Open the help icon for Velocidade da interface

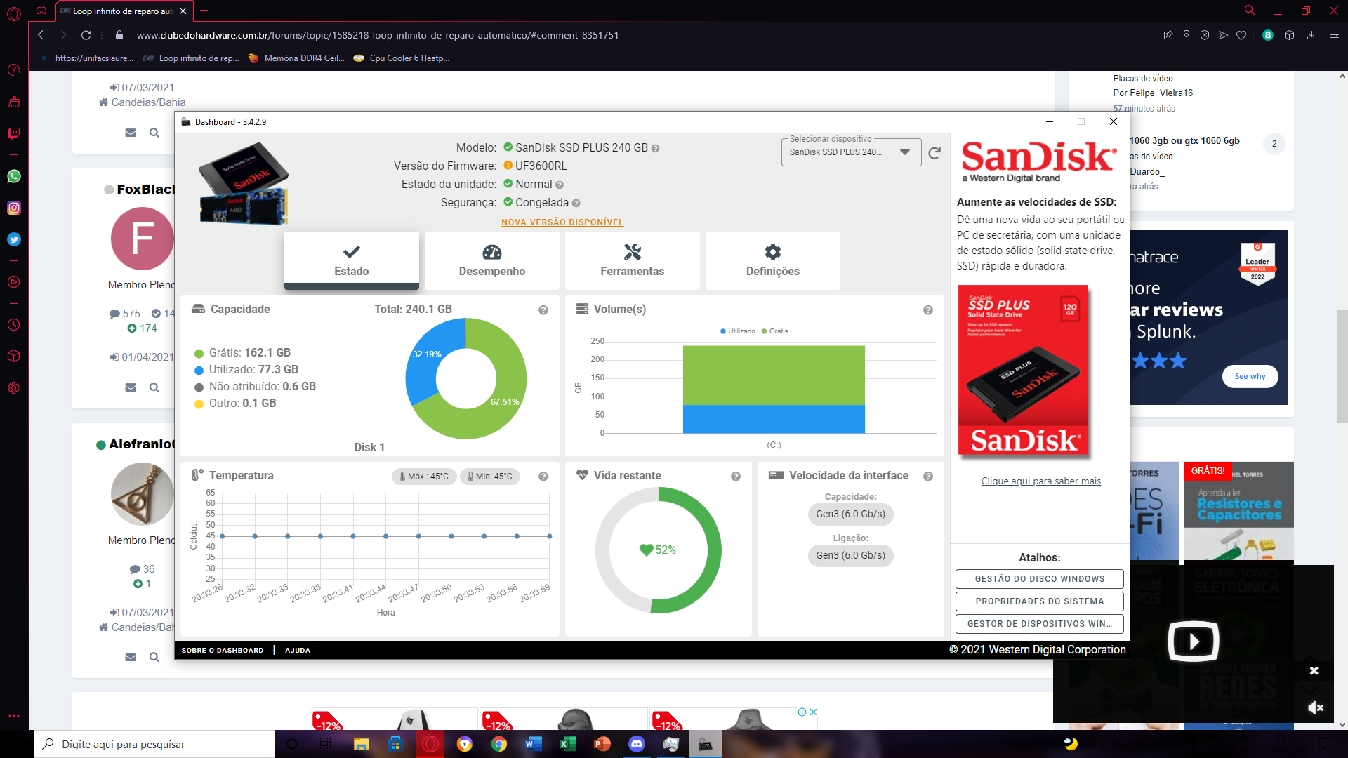(928, 477)
